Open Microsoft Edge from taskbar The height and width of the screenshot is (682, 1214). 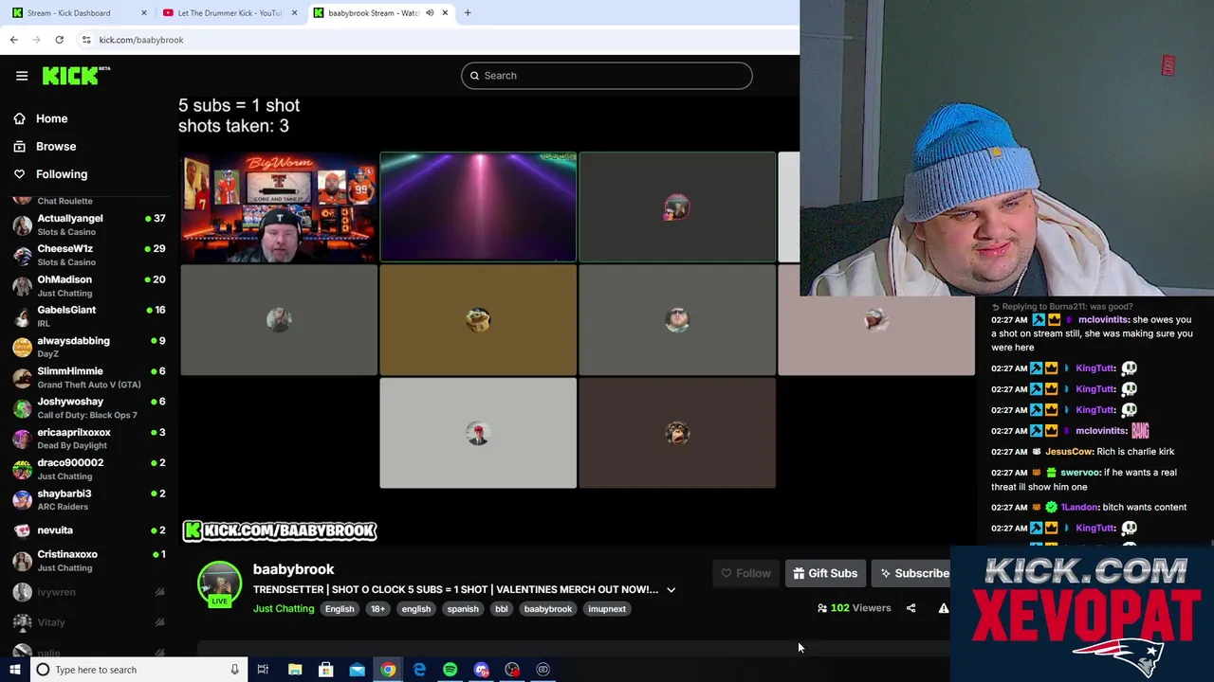point(419,670)
